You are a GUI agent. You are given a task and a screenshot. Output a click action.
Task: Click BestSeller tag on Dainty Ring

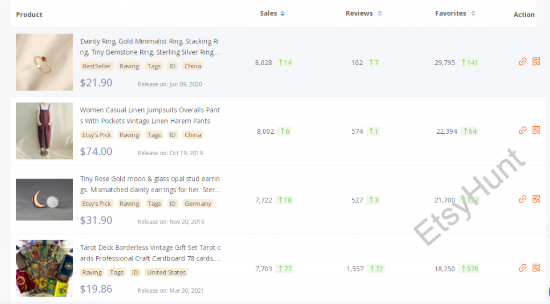pyautogui.click(x=97, y=67)
